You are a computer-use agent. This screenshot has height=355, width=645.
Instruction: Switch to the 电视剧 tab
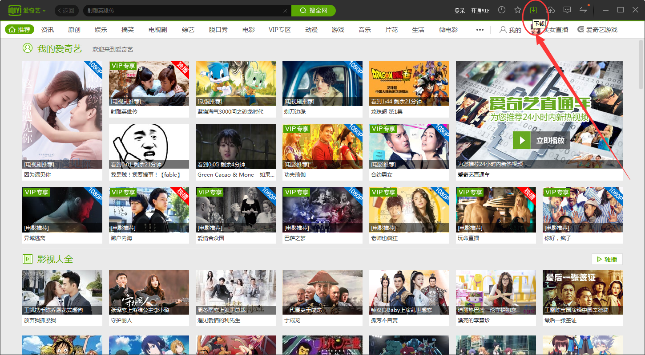pos(158,30)
